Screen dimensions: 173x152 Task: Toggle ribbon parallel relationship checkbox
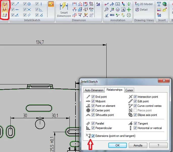point(25,15)
